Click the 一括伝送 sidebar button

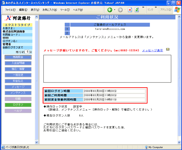18,75
